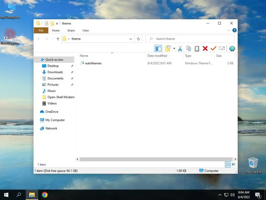Click quick access toolbar properties checkmark icon
266x200 pixels.
tap(46, 23)
